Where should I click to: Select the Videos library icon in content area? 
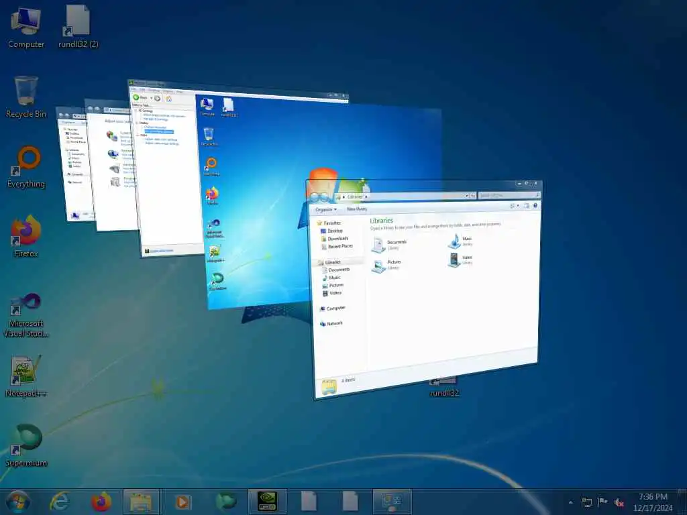[x=460, y=260]
